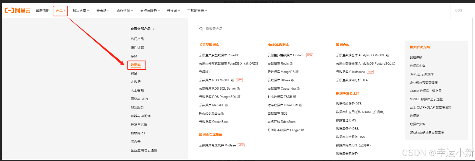
Task: Expand the 了解阿里云 menu
Action: point(197,11)
